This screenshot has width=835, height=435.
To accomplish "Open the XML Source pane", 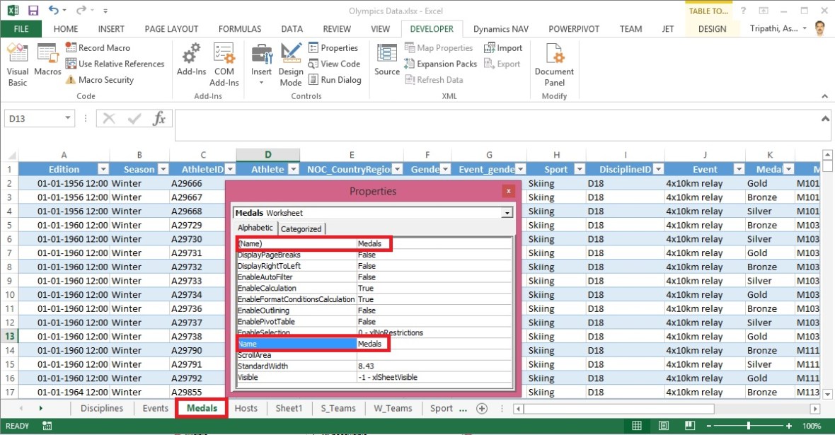I will click(x=386, y=64).
